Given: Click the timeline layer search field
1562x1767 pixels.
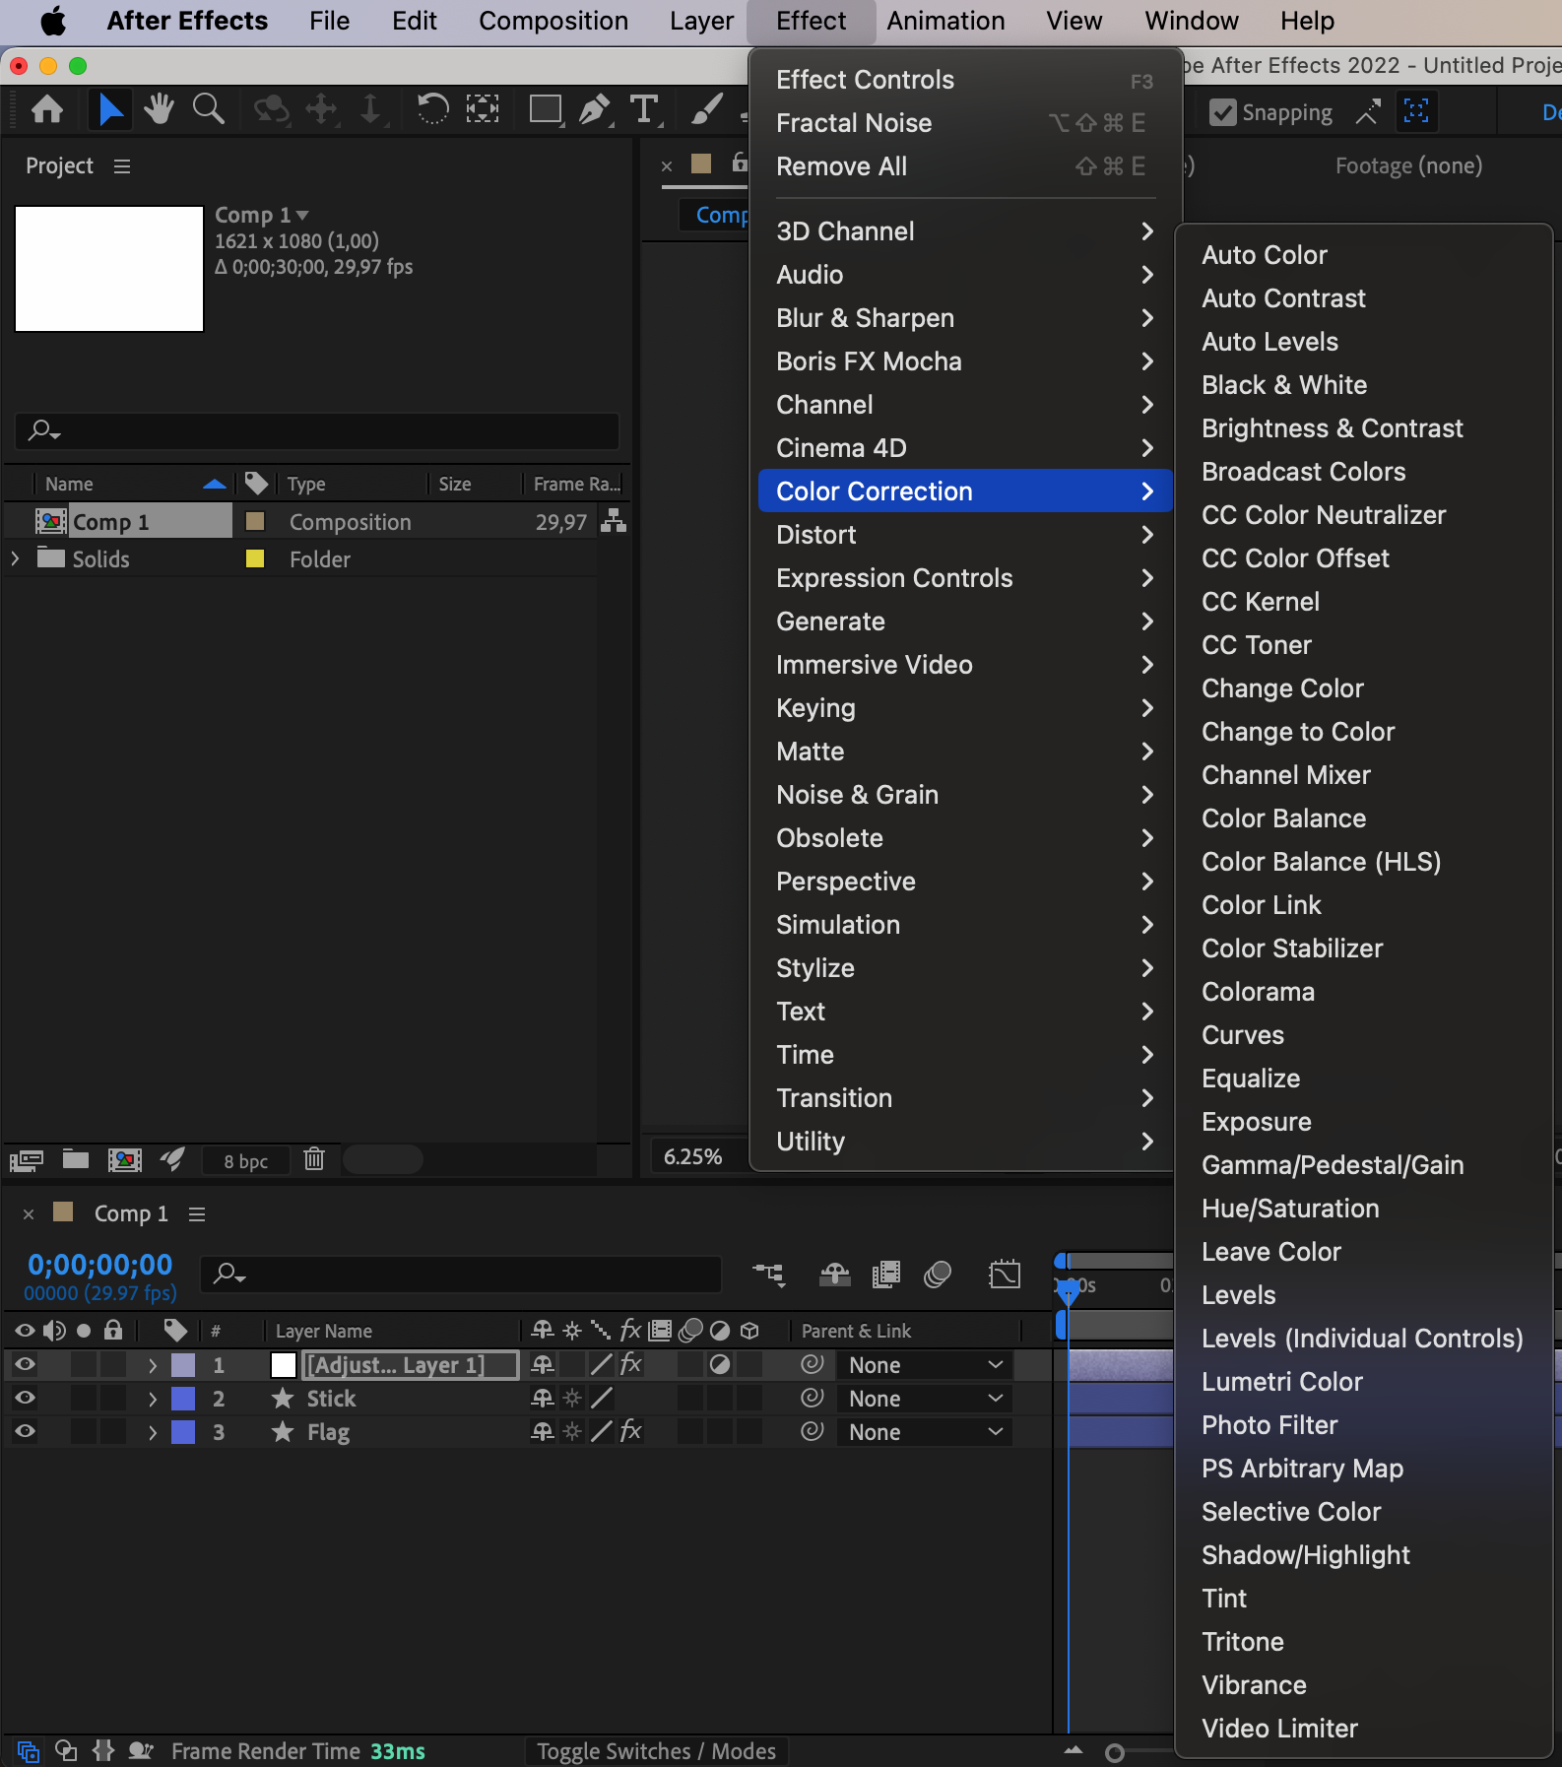Looking at the screenshot, I should pos(461,1275).
